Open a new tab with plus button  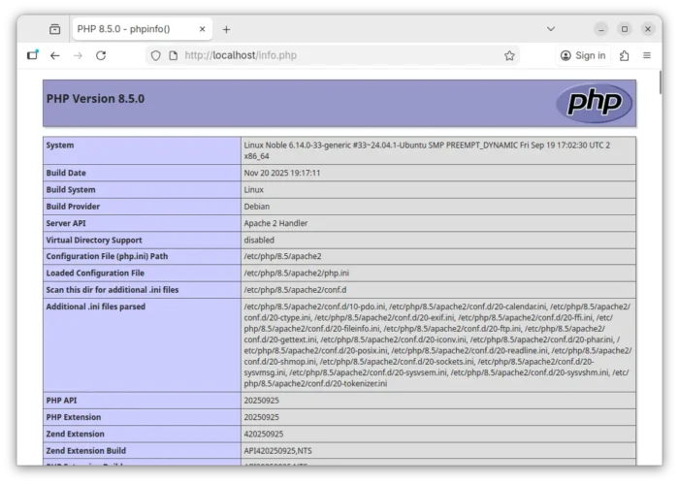[x=226, y=29]
